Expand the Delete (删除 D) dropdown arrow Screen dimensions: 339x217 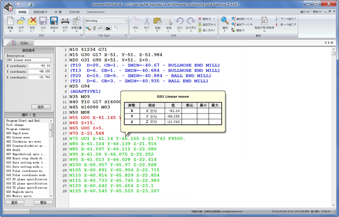[x=214, y=19]
